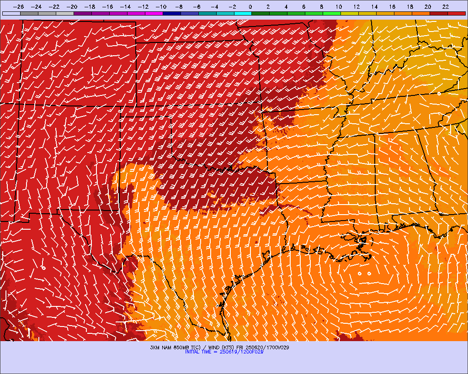Pick the teal swatch between -6 and -4

click(208, 13)
